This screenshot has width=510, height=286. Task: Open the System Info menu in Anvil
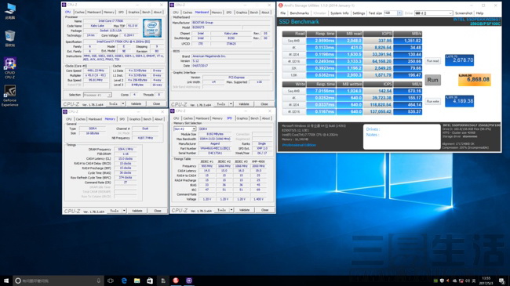coord(339,13)
